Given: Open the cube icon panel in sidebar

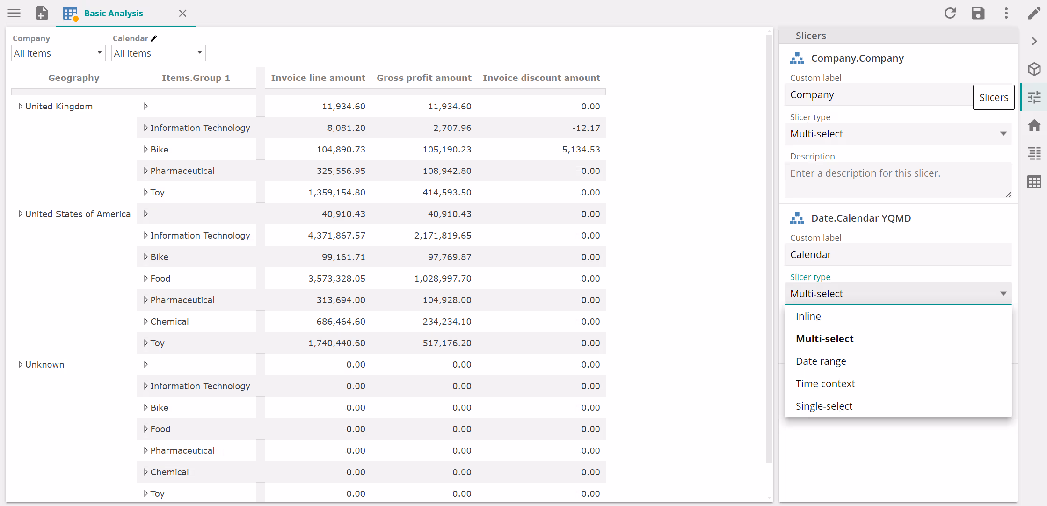Looking at the screenshot, I should (x=1034, y=69).
